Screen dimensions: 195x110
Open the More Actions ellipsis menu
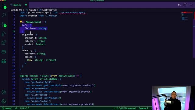(191, 5)
